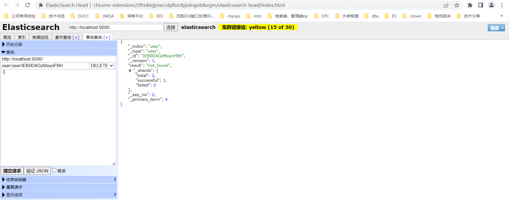Switch to the 数据浏览 tab
The height and width of the screenshot is (200, 509).
pos(40,37)
